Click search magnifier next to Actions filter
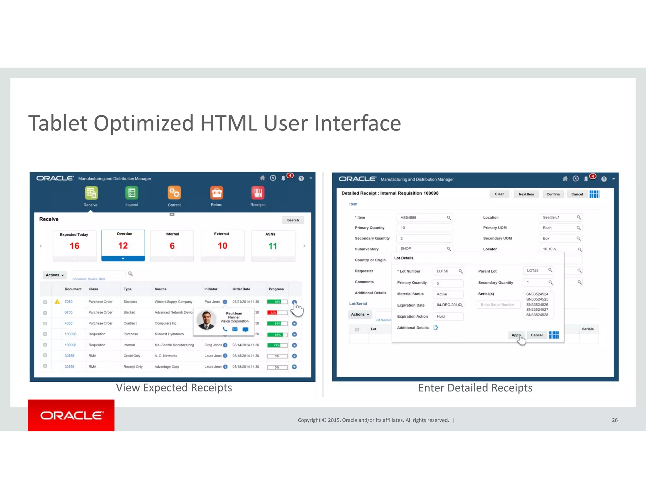646x499 pixels. pyautogui.click(x=130, y=274)
